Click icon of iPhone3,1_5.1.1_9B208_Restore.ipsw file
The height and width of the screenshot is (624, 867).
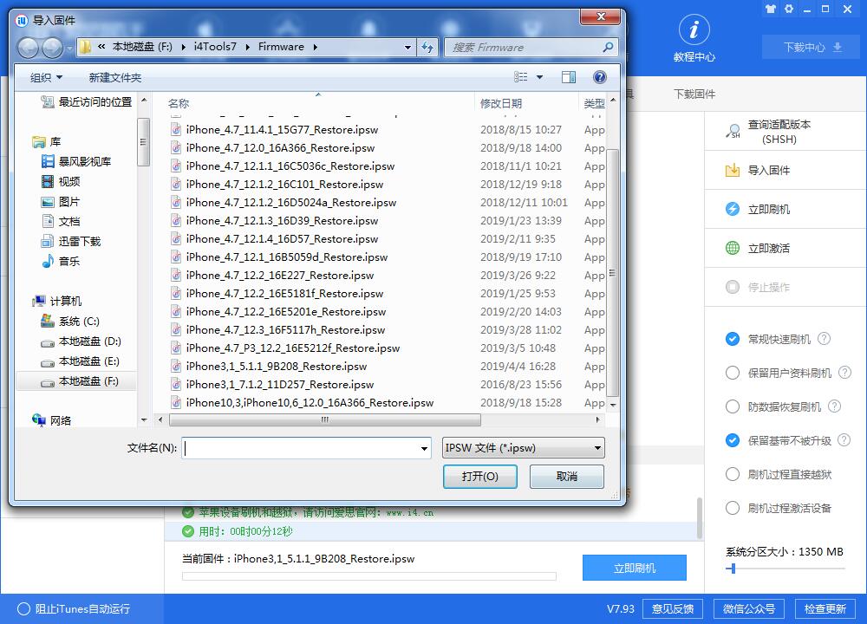(x=176, y=367)
